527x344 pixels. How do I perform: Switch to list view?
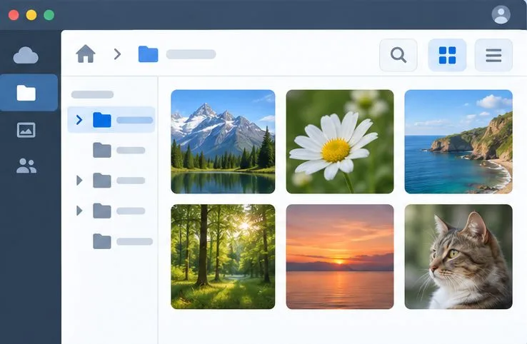coord(493,55)
